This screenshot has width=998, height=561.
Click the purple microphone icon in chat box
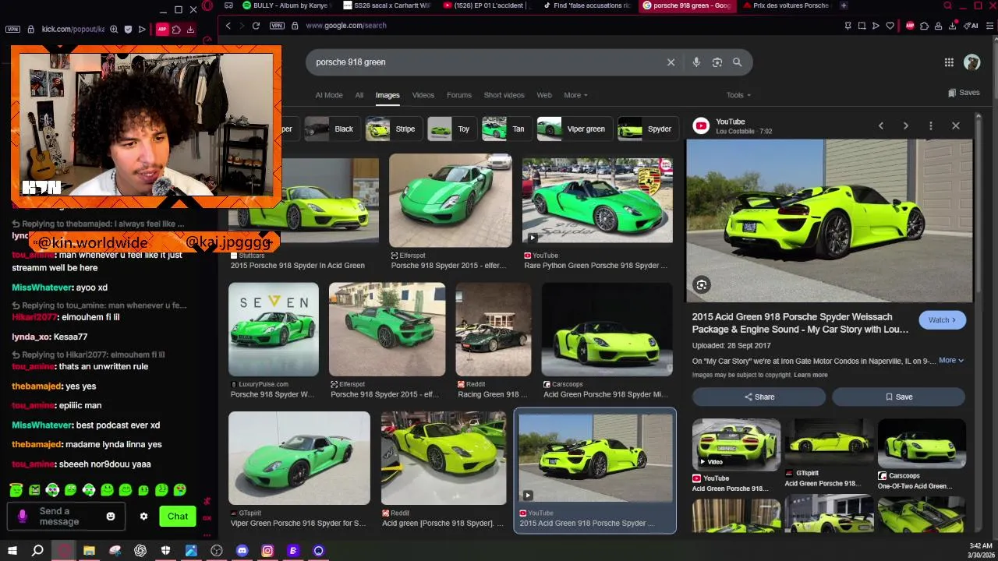click(x=23, y=516)
